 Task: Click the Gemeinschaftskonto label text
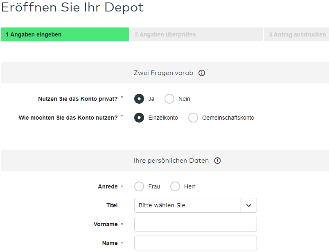click(x=228, y=118)
